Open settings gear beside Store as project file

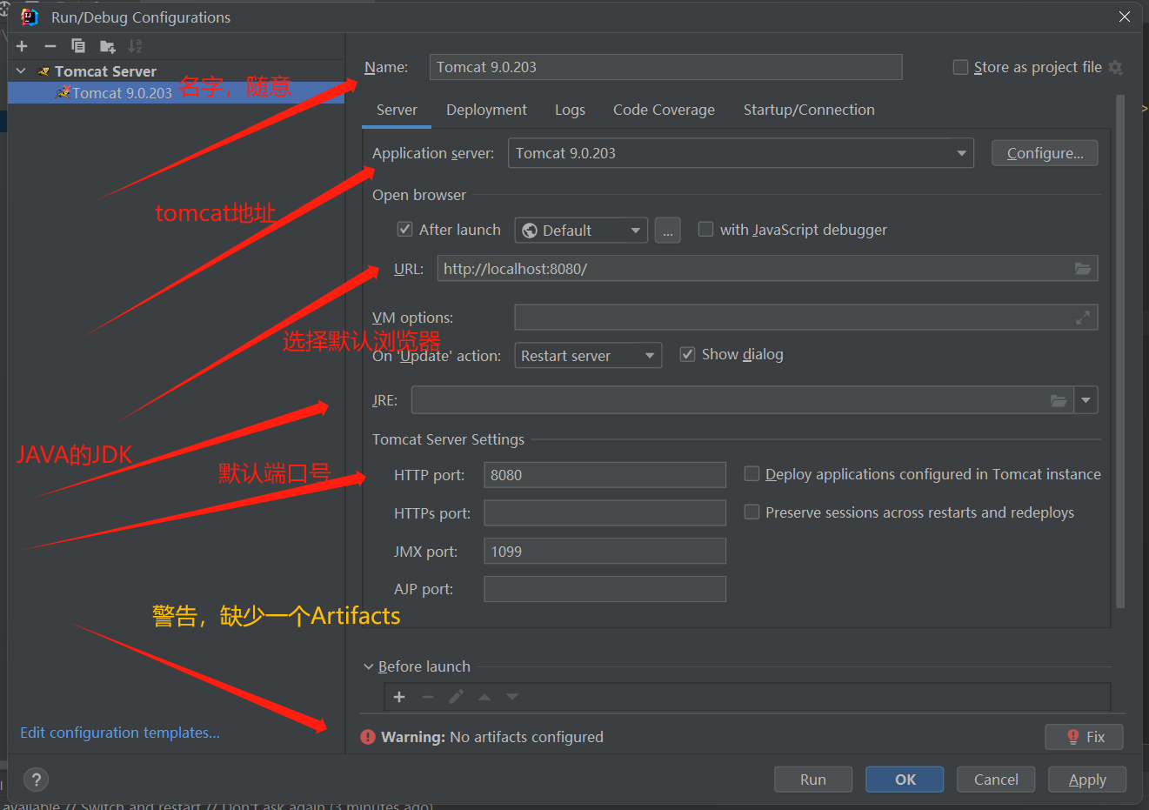(1116, 67)
